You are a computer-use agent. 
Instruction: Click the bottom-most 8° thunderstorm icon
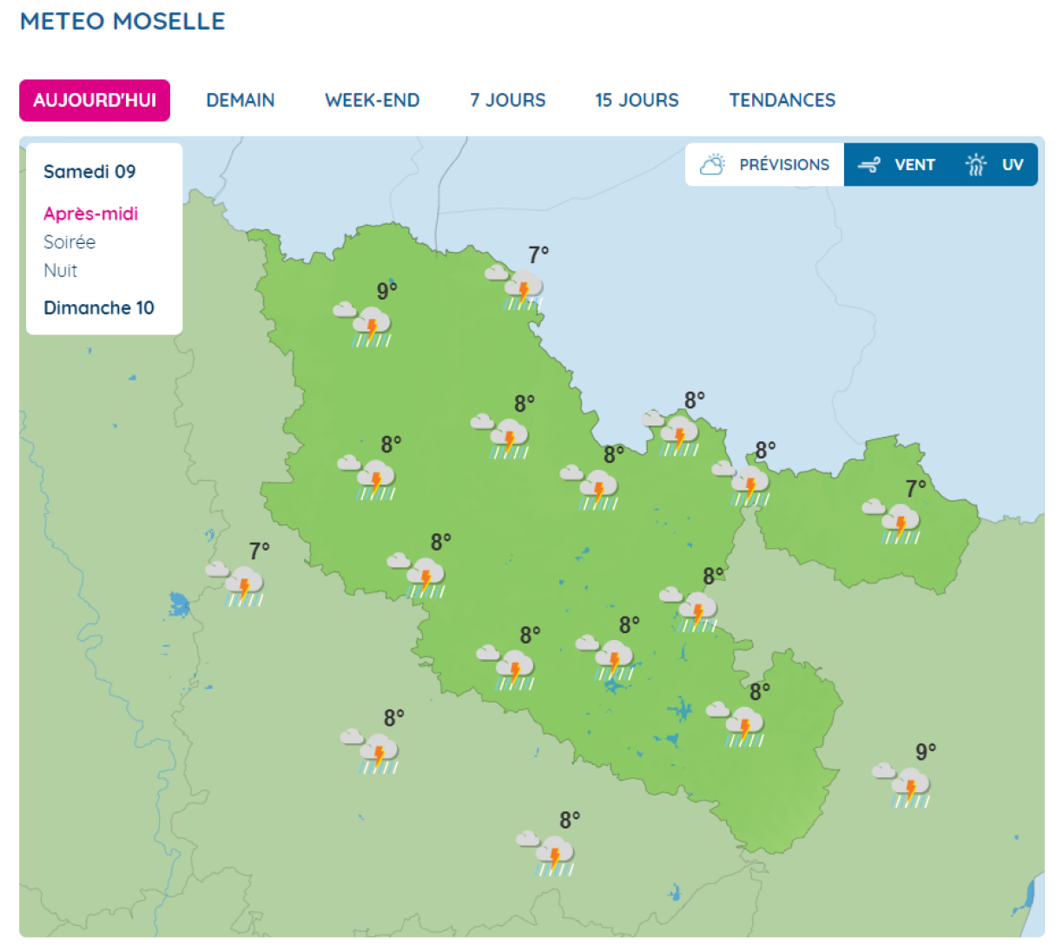[x=551, y=854]
